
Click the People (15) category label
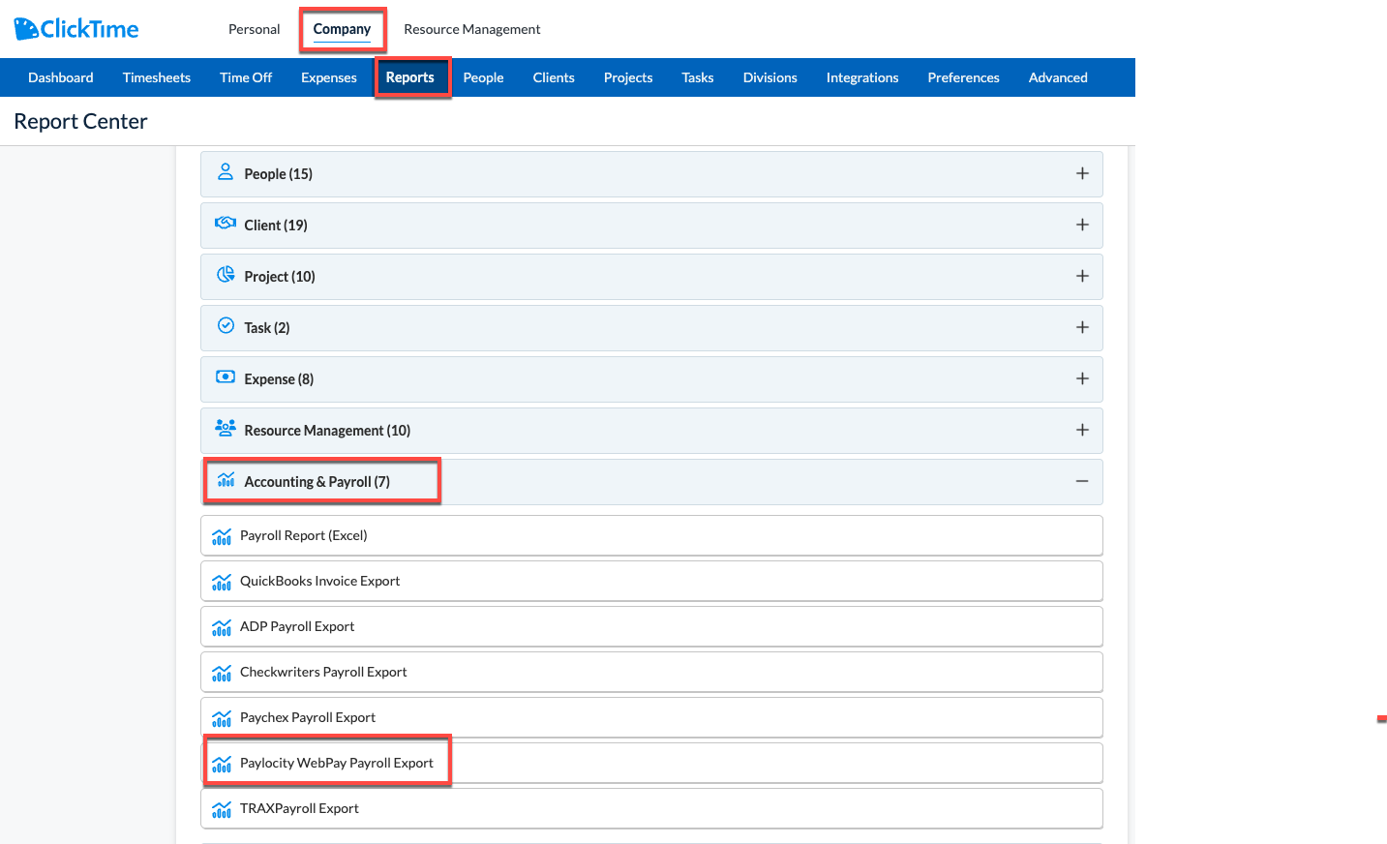(x=278, y=174)
